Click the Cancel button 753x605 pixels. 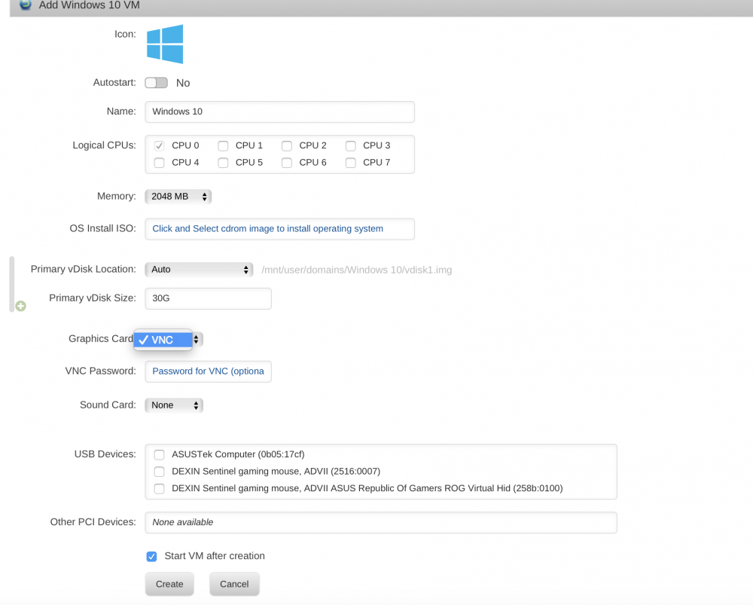234,584
